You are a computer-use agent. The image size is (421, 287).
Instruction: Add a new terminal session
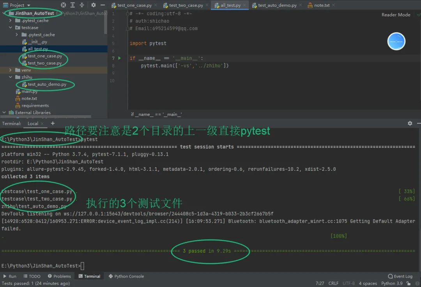[53, 123]
